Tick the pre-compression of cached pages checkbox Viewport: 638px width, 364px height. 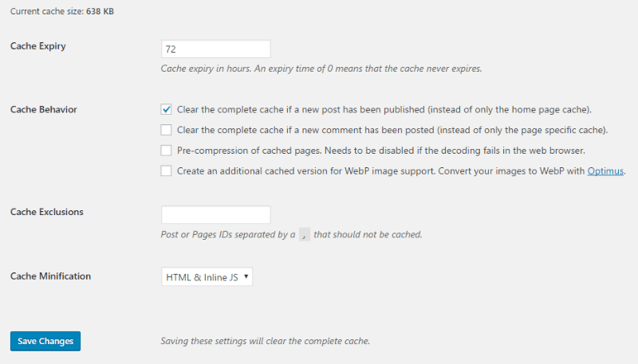(x=166, y=151)
